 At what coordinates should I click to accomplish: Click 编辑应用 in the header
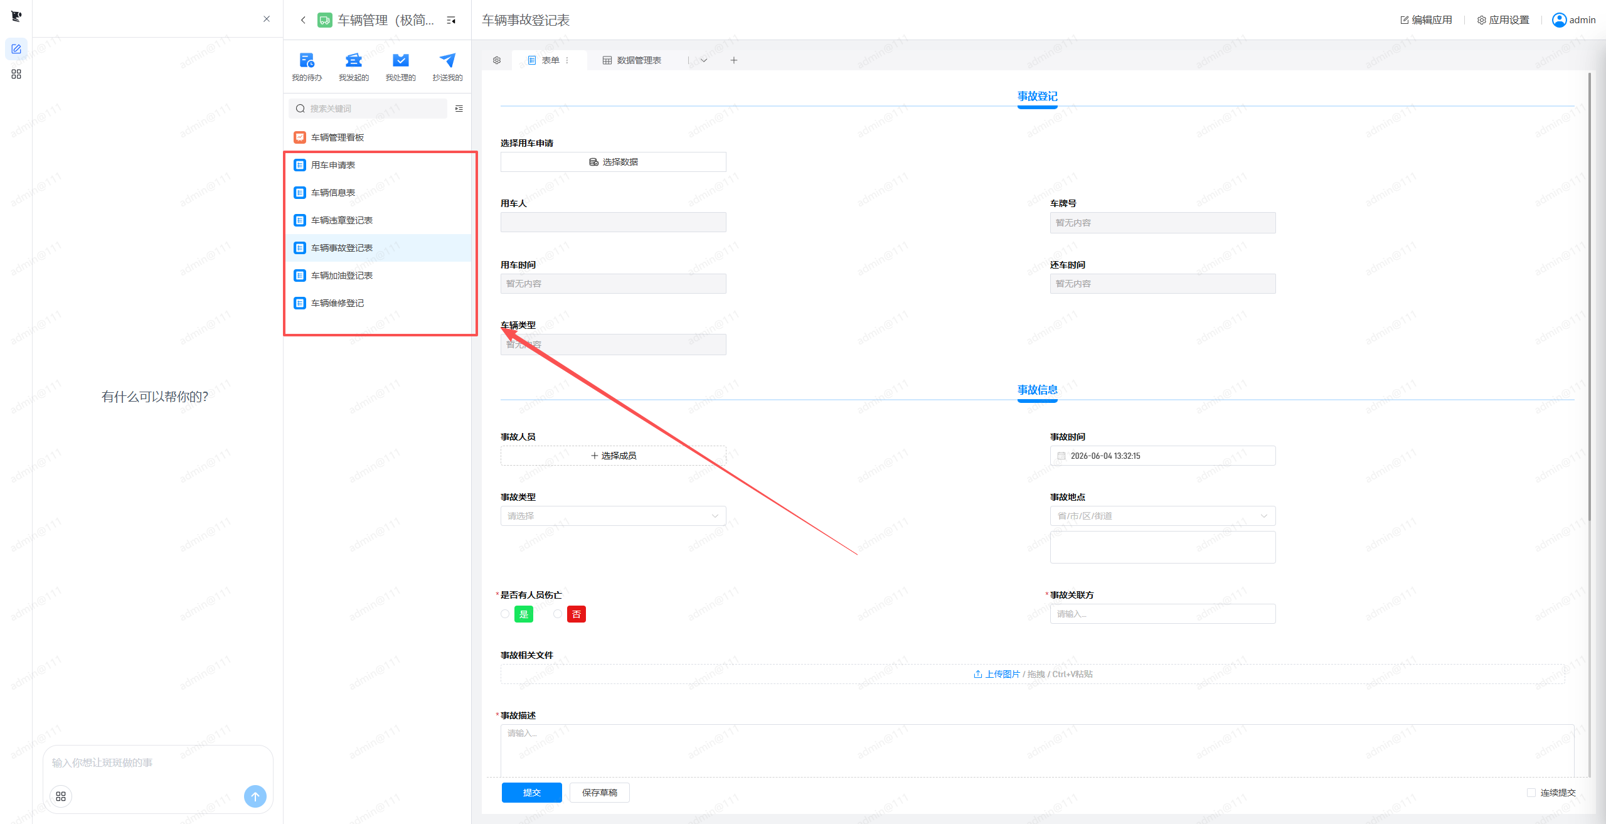[1426, 20]
